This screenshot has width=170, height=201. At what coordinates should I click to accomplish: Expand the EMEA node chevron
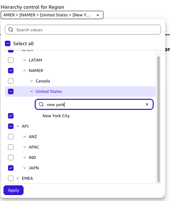tap(18, 178)
